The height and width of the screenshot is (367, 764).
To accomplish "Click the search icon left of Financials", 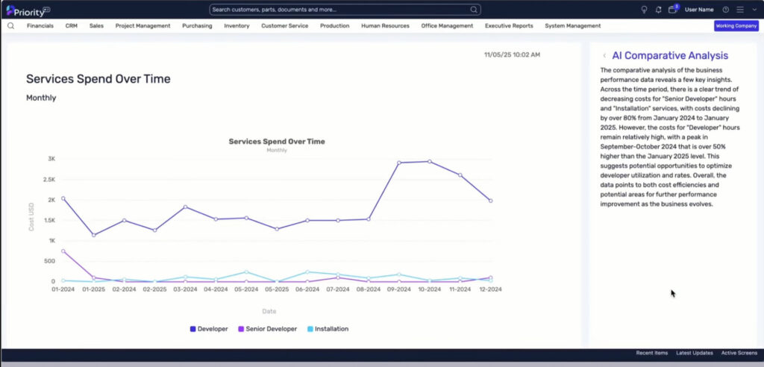I will point(10,26).
